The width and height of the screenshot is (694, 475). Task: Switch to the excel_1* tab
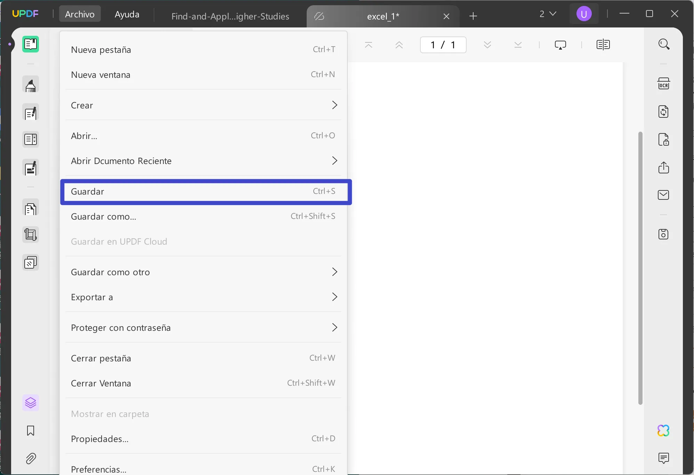pyautogui.click(x=383, y=16)
